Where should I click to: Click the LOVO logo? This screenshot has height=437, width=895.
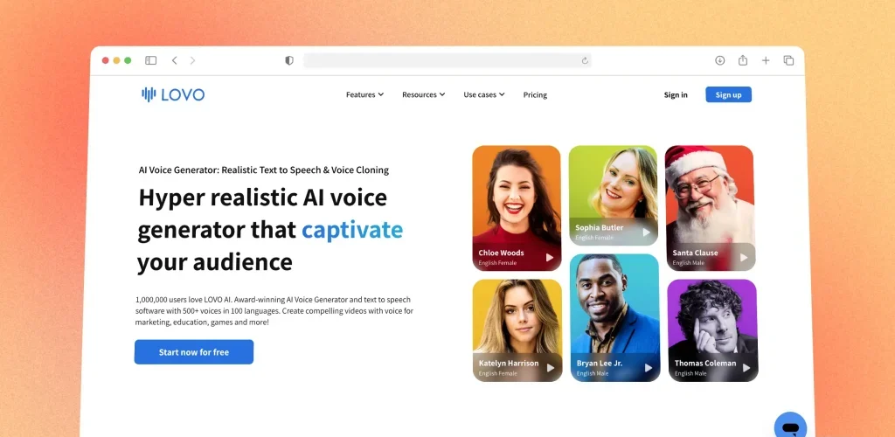[173, 94]
